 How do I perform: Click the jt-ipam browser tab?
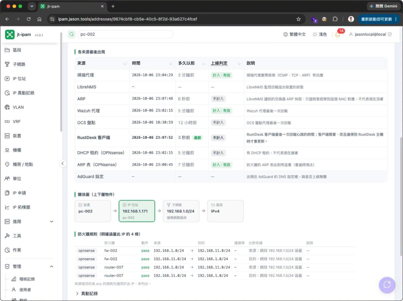[72, 6]
